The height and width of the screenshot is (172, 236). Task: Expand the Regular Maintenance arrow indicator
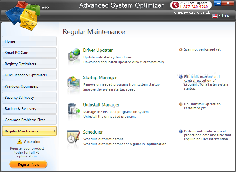pos(54,131)
